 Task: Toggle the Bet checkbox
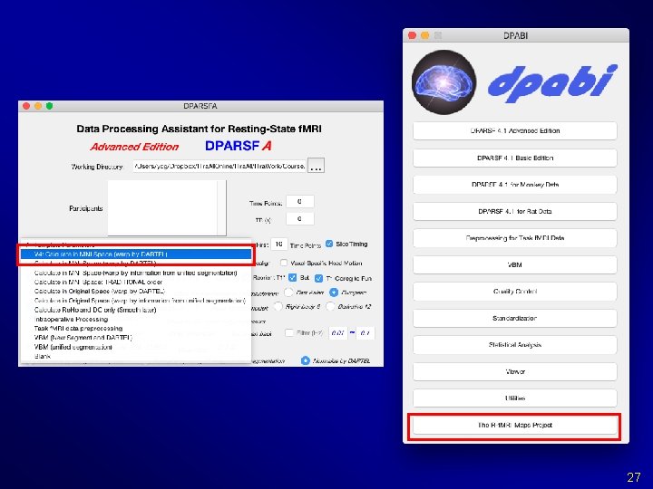point(292,277)
